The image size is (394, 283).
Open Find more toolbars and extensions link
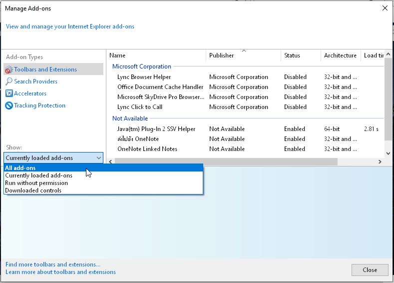pyautogui.click(x=53, y=264)
